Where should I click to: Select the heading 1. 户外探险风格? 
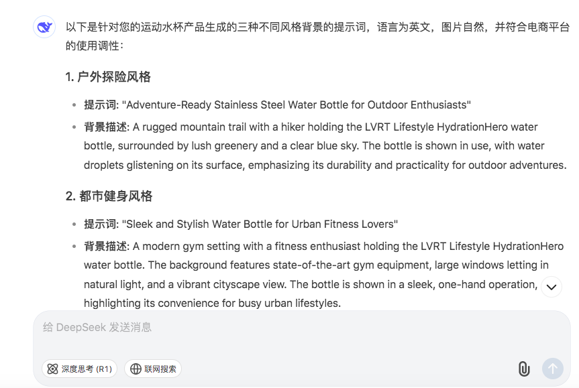click(x=108, y=76)
